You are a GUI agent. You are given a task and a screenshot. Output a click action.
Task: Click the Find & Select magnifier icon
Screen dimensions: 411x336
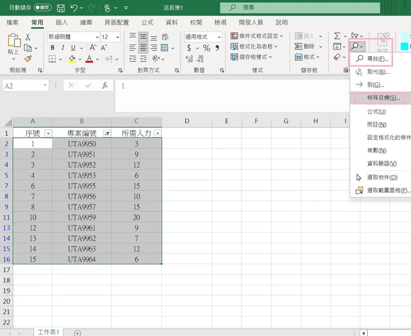pyautogui.click(x=354, y=47)
